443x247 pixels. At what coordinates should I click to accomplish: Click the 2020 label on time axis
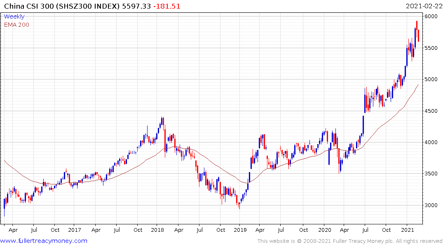pos(324,230)
